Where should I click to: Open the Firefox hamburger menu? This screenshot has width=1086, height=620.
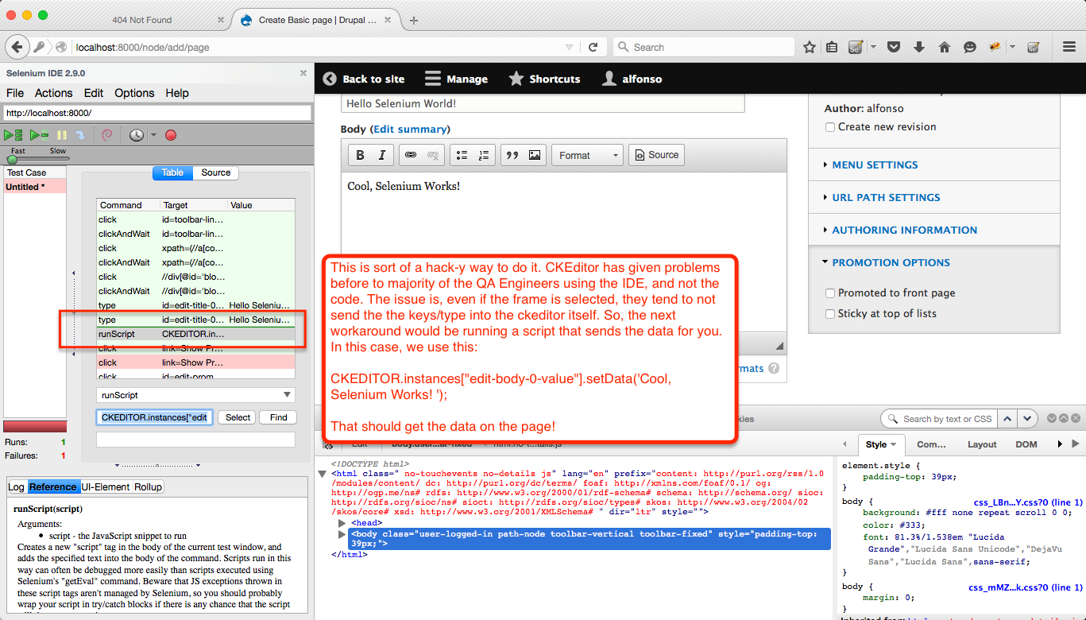tap(1069, 47)
